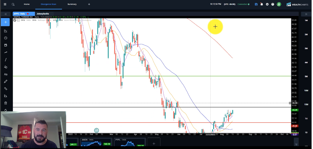
Task: Click the crosshair plus on price axis
Action: 290,103
